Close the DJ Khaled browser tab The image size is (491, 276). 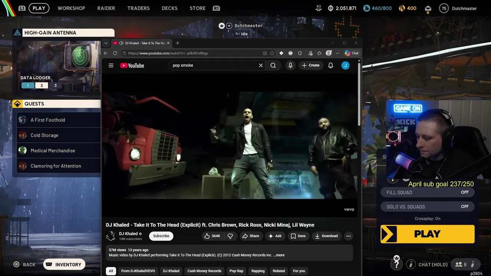pos(168,43)
